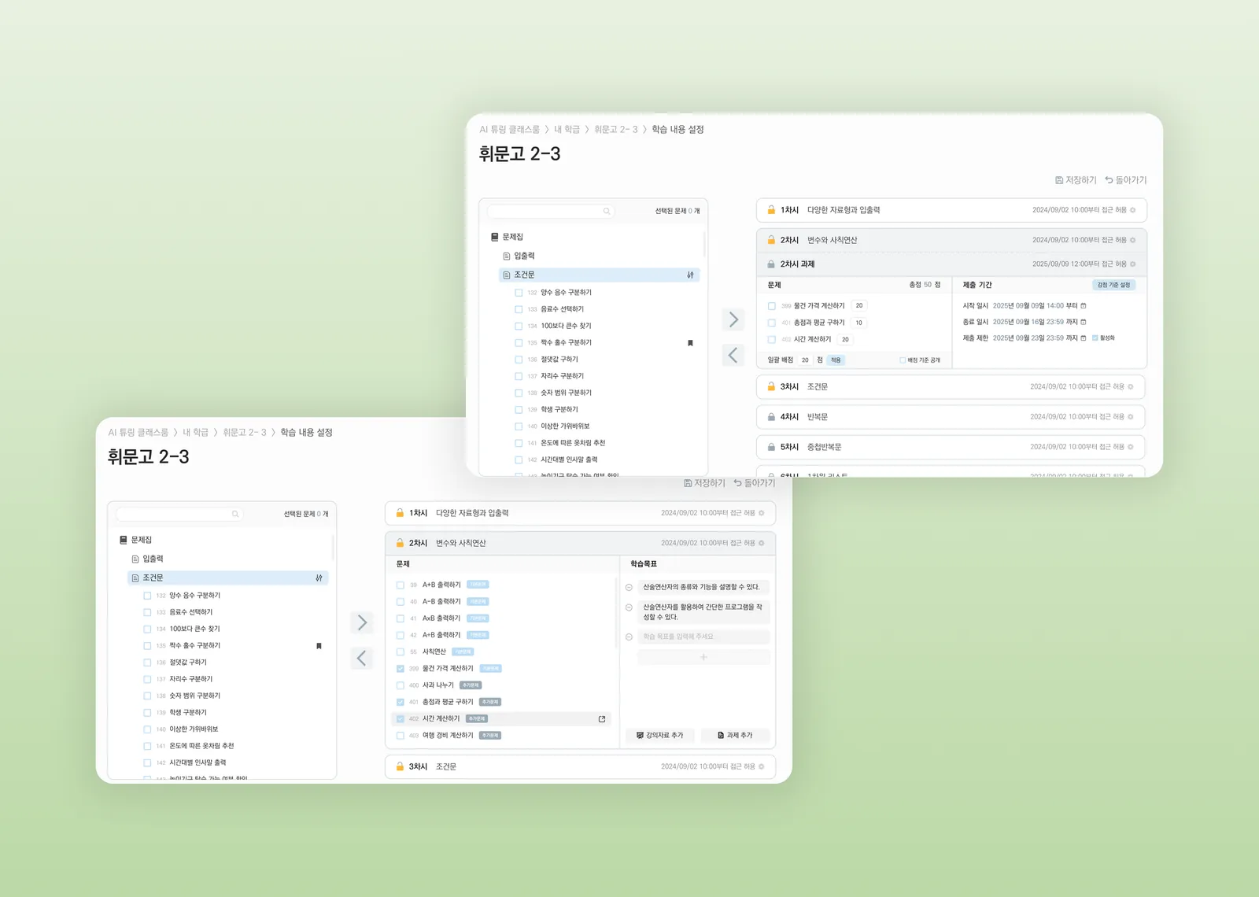Remove the first 학습목표 using its minus icon
Screen dimensions: 1259x897
[629, 587]
